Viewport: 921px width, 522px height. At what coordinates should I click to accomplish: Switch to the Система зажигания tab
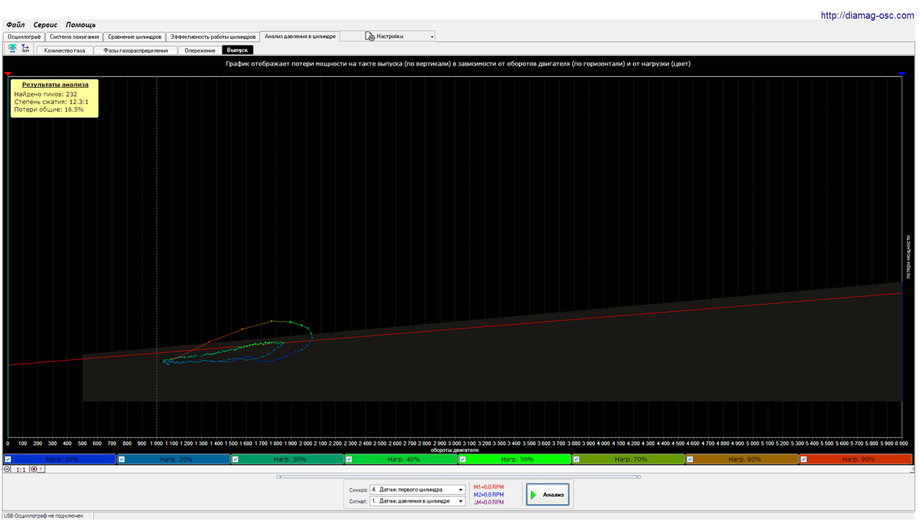tap(74, 36)
